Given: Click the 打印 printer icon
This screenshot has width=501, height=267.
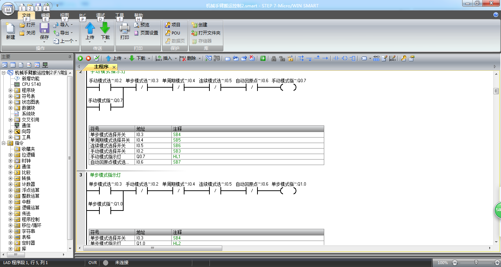Looking at the screenshot, I should pyautogui.click(x=125, y=29).
